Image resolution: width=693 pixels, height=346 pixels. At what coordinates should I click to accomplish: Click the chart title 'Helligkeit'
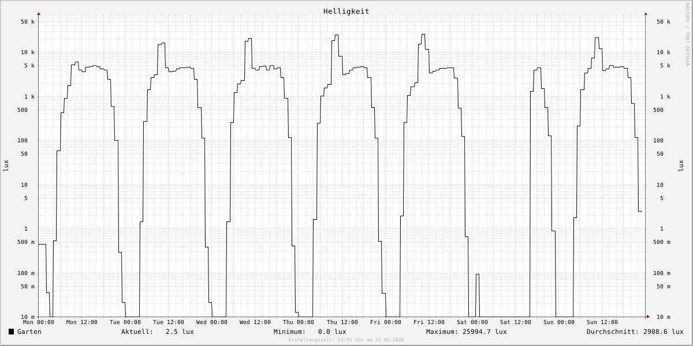point(346,12)
